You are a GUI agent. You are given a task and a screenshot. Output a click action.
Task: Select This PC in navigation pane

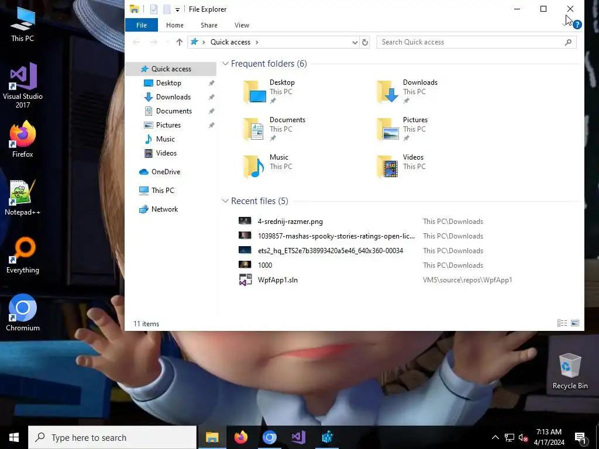(x=163, y=191)
